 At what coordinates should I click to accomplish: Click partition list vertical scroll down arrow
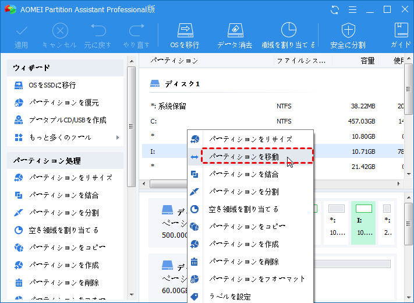click(x=409, y=174)
